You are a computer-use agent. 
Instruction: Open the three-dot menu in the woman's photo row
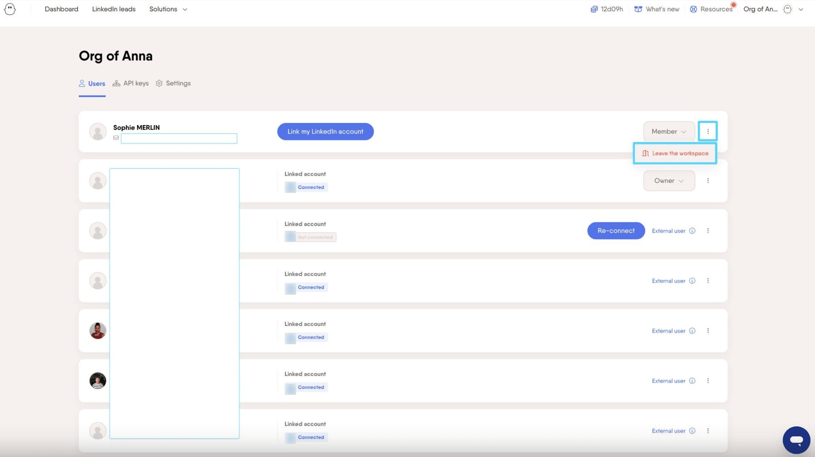(x=708, y=331)
